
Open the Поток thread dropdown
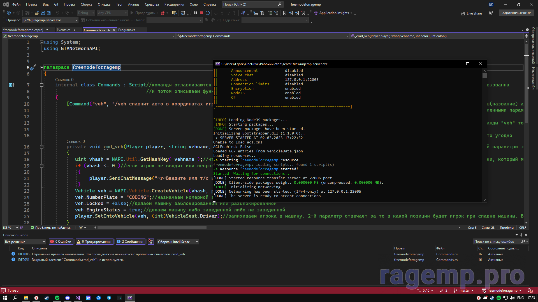pyautogui.click(x=174, y=20)
